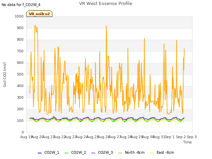Click the Sep 2 x-axis date label
The width and height of the screenshot is (212, 159).
pos(181,137)
